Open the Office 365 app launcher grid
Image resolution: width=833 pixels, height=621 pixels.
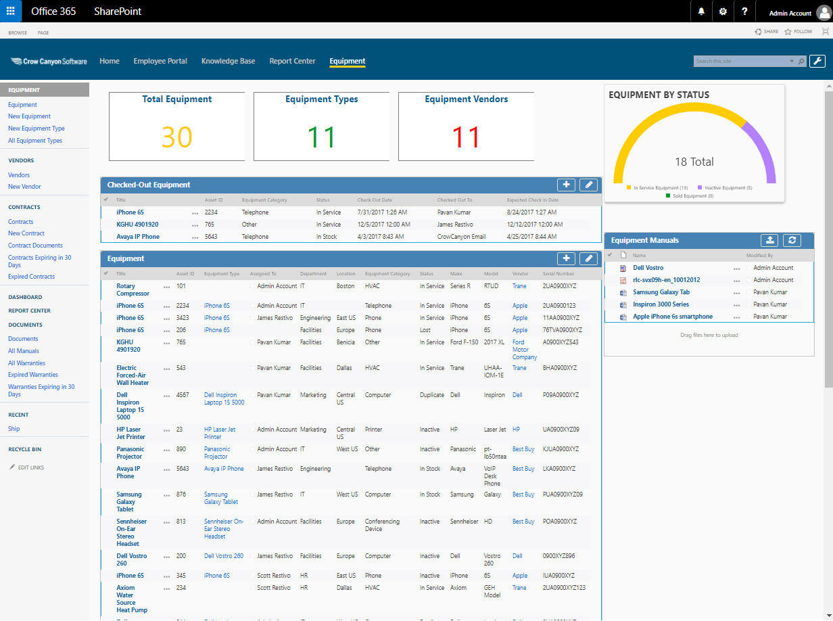pyautogui.click(x=11, y=11)
